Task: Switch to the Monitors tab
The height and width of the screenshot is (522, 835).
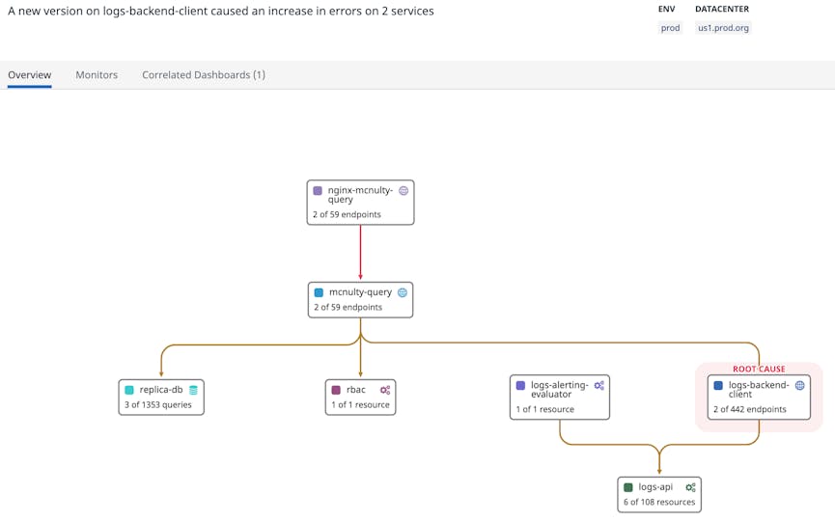Action: (x=97, y=75)
